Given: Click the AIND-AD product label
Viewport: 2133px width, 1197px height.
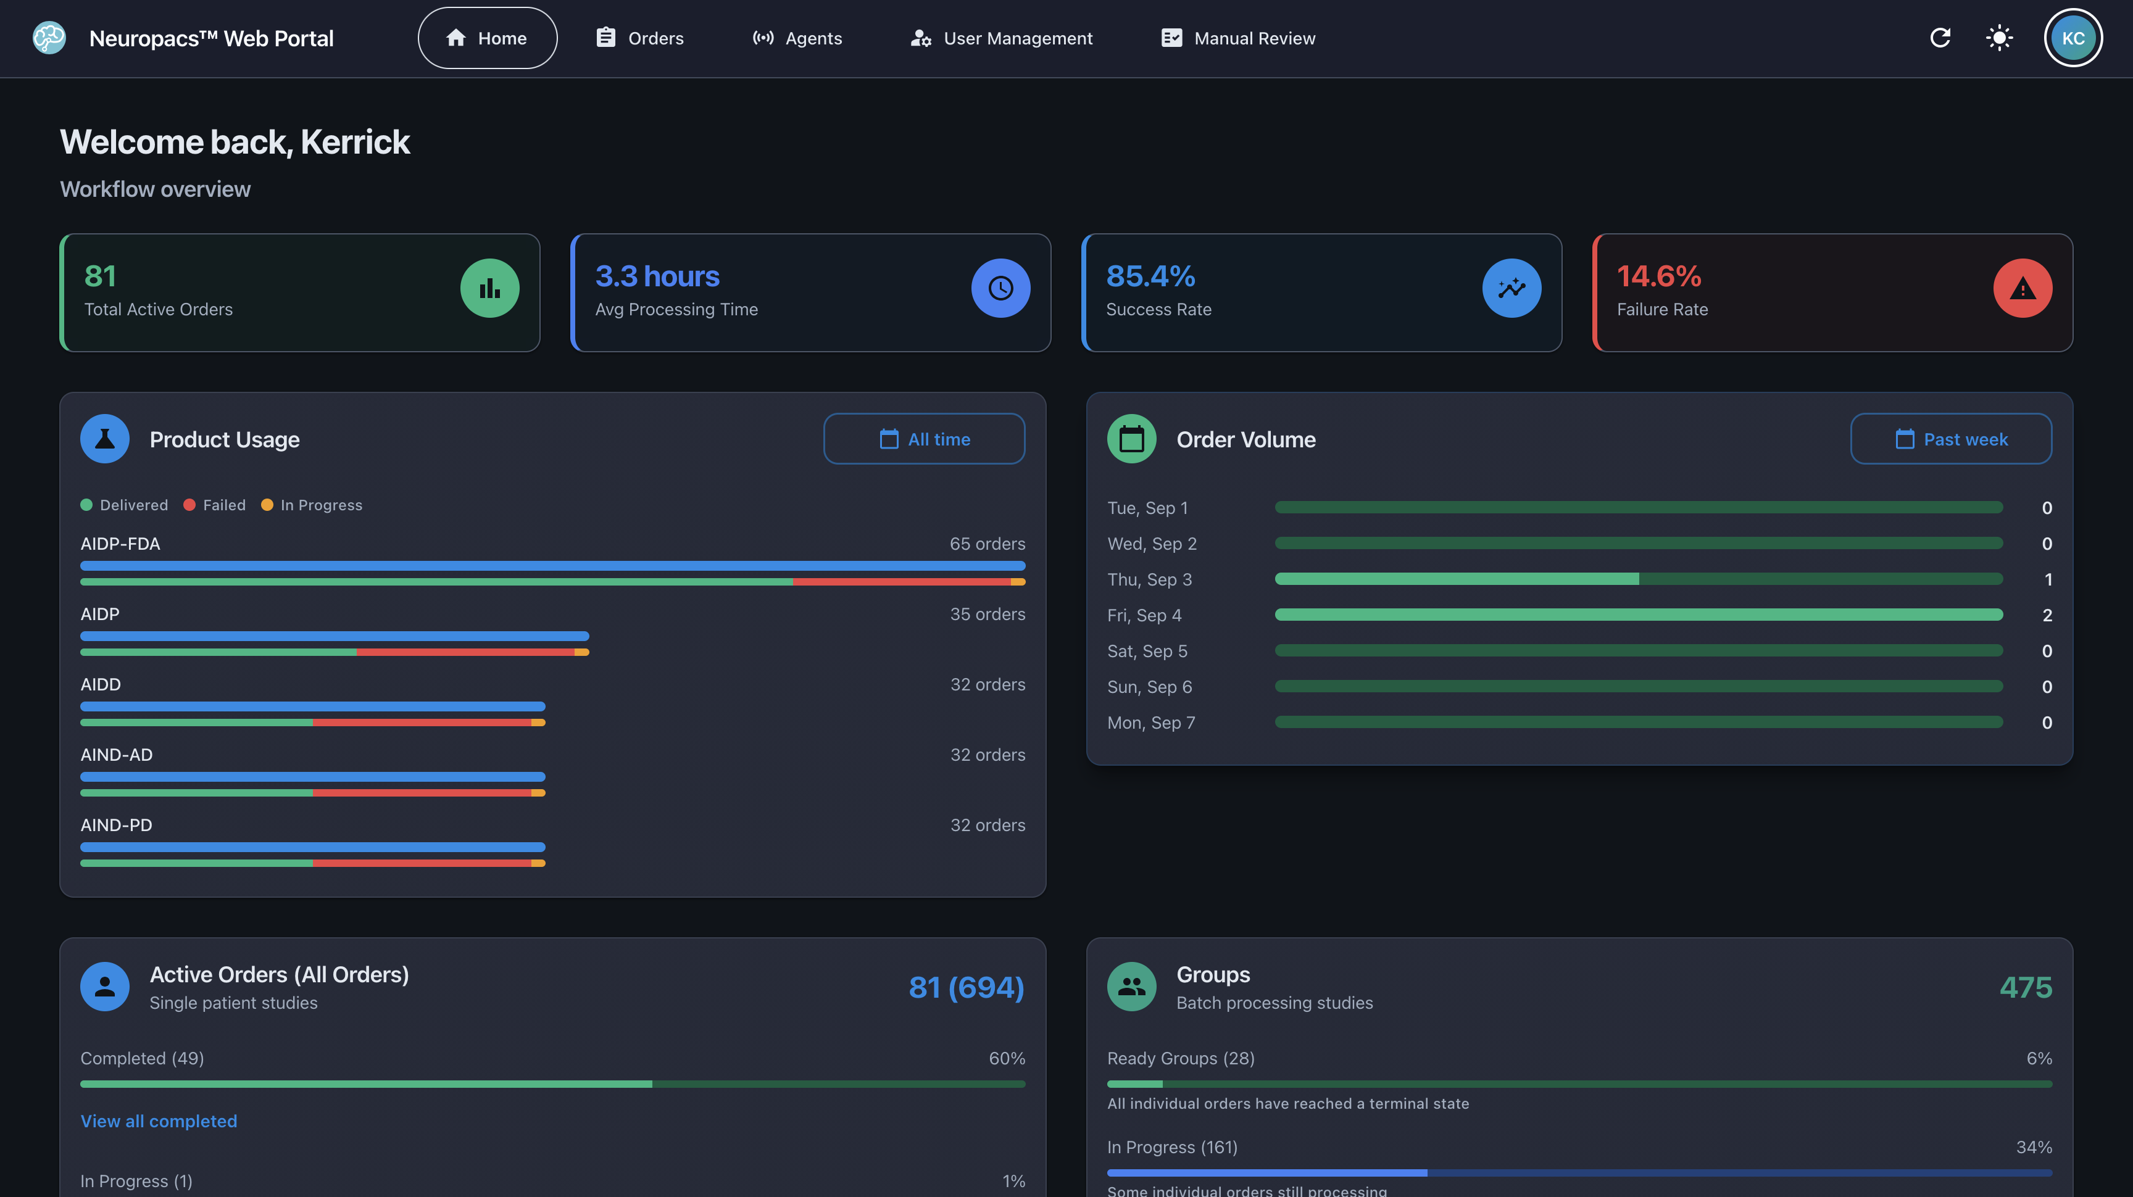Looking at the screenshot, I should pos(117,755).
